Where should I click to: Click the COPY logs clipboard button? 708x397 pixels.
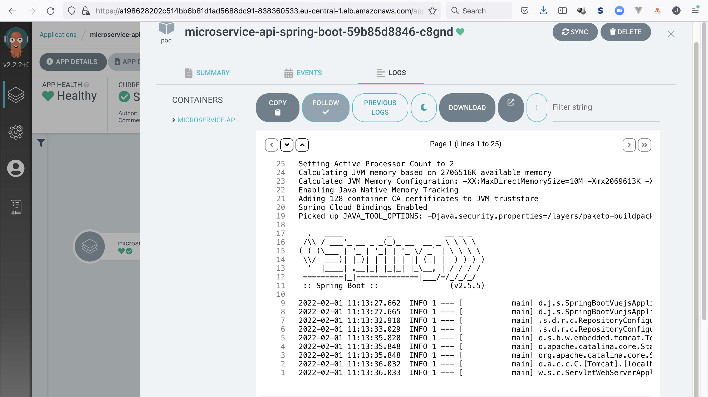277,107
